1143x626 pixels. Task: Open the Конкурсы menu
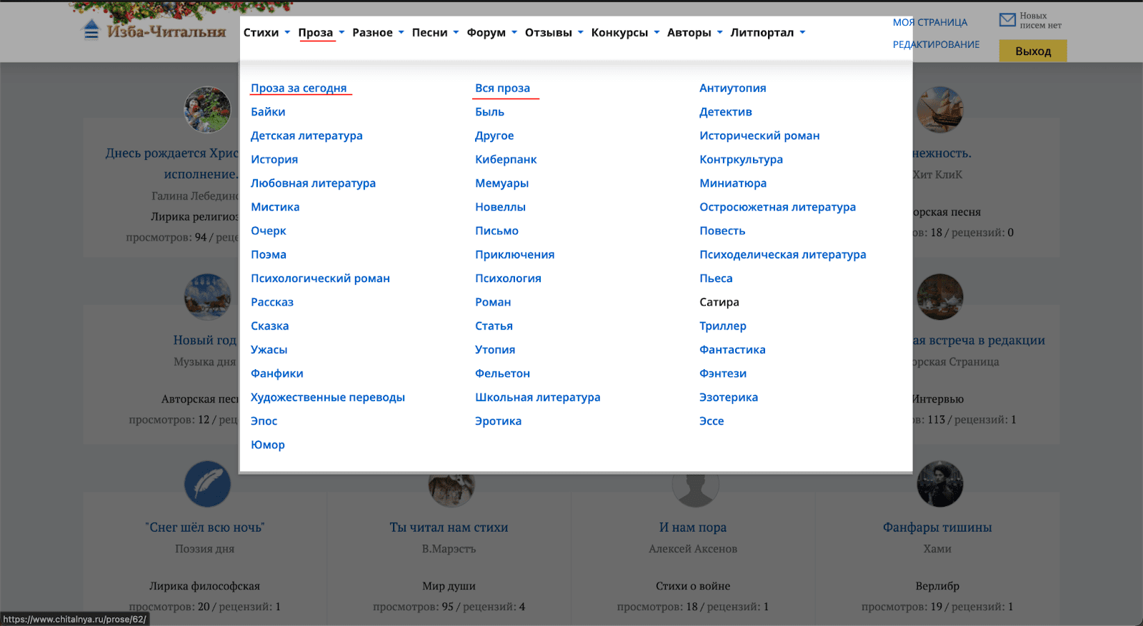coord(620,33)
